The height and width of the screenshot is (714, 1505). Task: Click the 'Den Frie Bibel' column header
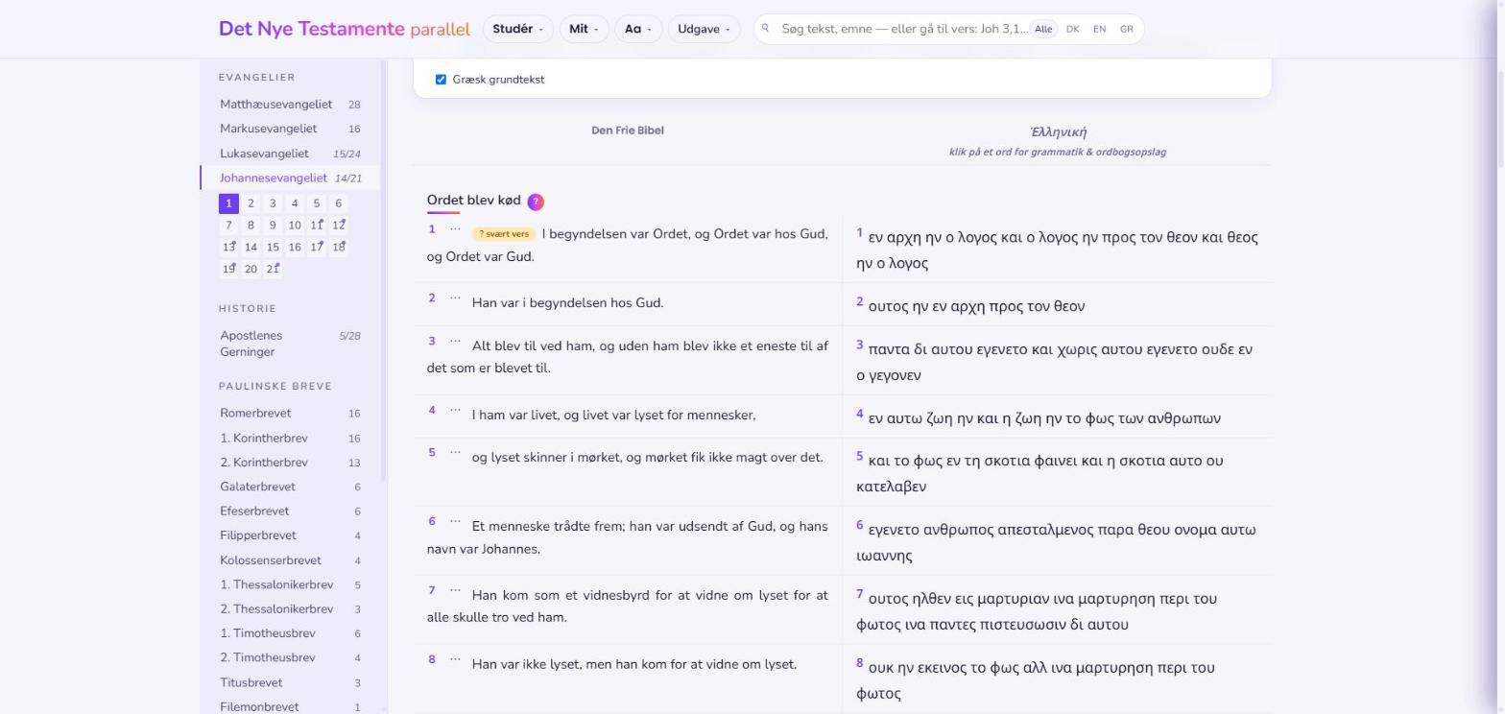[x=628, y=131]
